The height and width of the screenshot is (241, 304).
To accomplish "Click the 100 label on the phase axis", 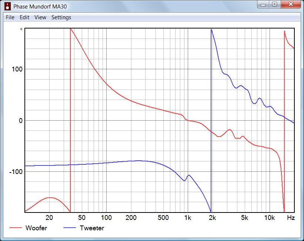I will click(x=17, y=69).
